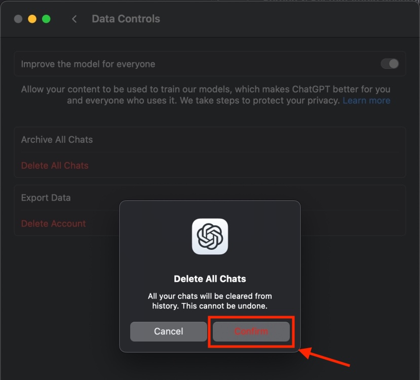Cancel the delete confirmation dialog

[168, 331]
